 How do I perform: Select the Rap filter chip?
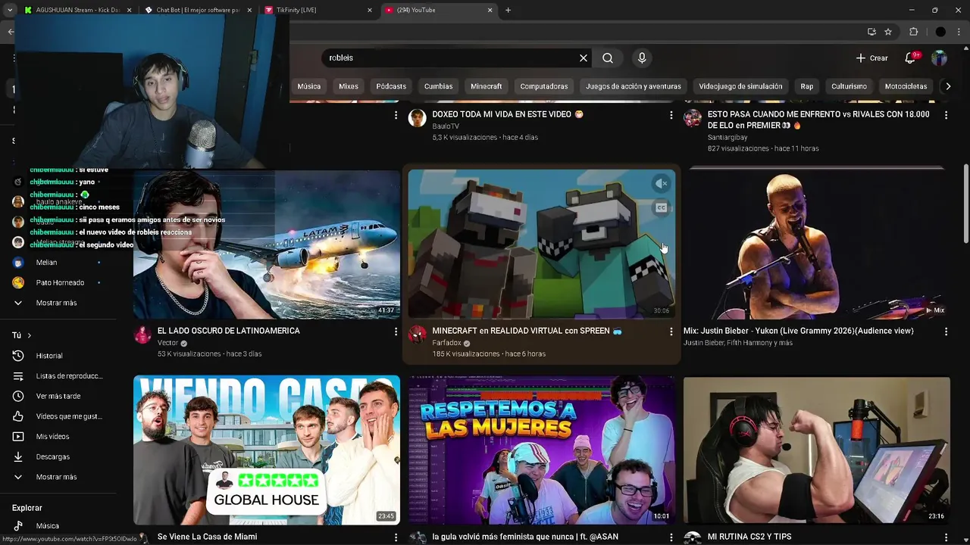[x=807, y=86]
